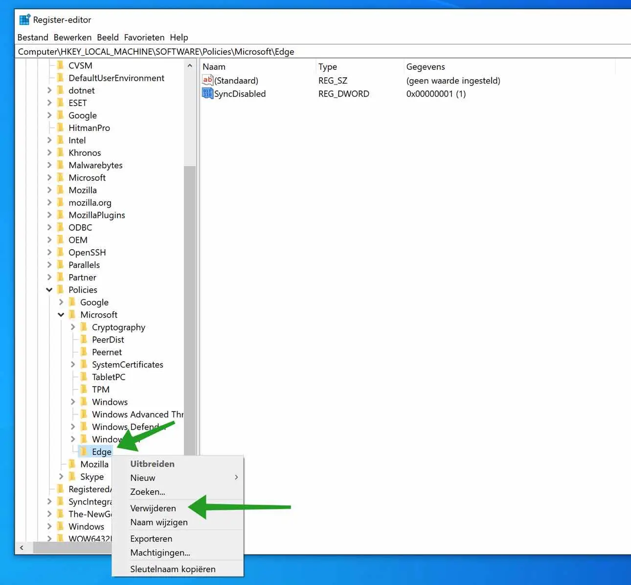
Task: Select the DefaultUserEnvironment folder icon
Action: [x=61, y=78]
